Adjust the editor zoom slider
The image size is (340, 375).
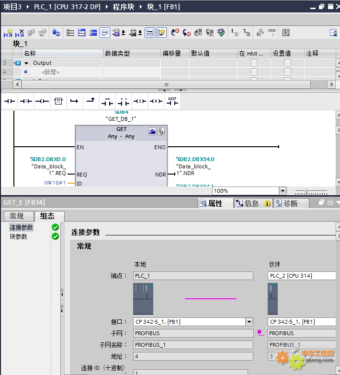point(307,191)
